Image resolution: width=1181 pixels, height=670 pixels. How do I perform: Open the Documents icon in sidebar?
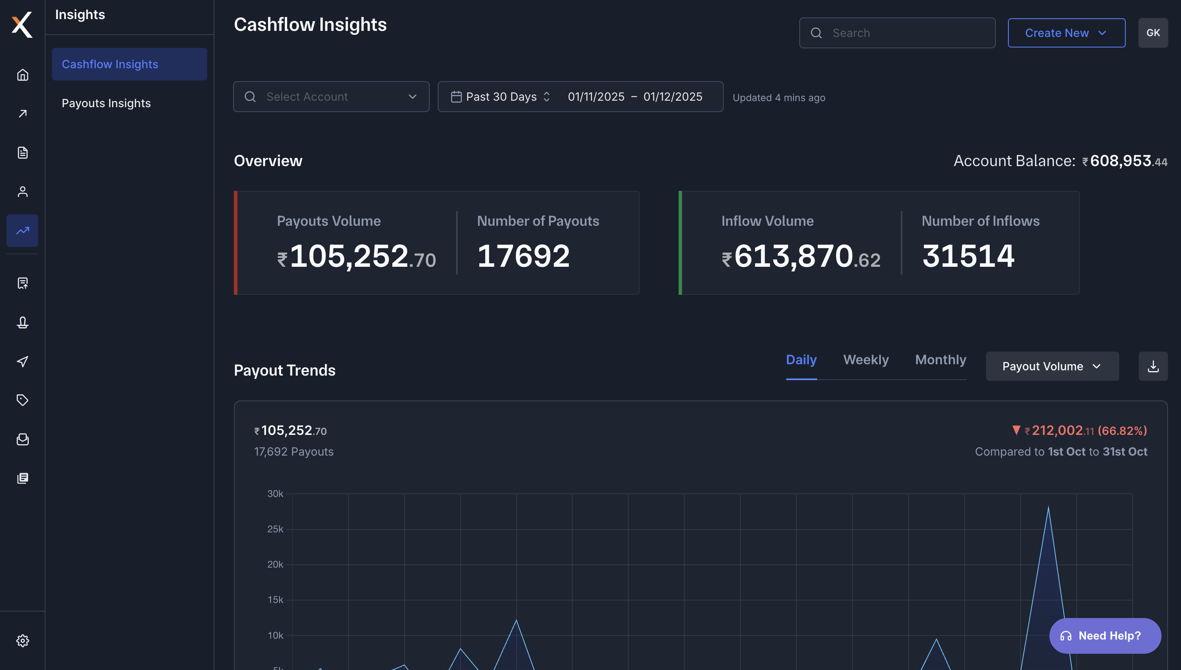pyautogui.click(x=22, y=152)
